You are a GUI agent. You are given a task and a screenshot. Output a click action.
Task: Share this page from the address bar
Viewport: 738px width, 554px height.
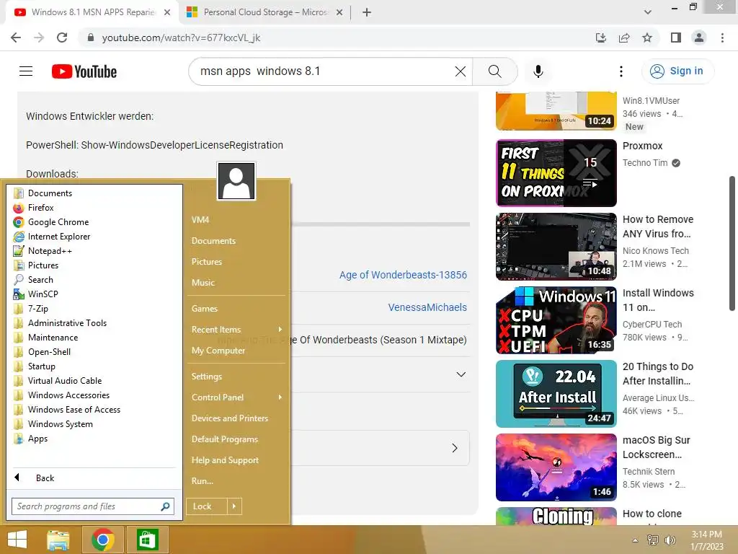point(624,38)
